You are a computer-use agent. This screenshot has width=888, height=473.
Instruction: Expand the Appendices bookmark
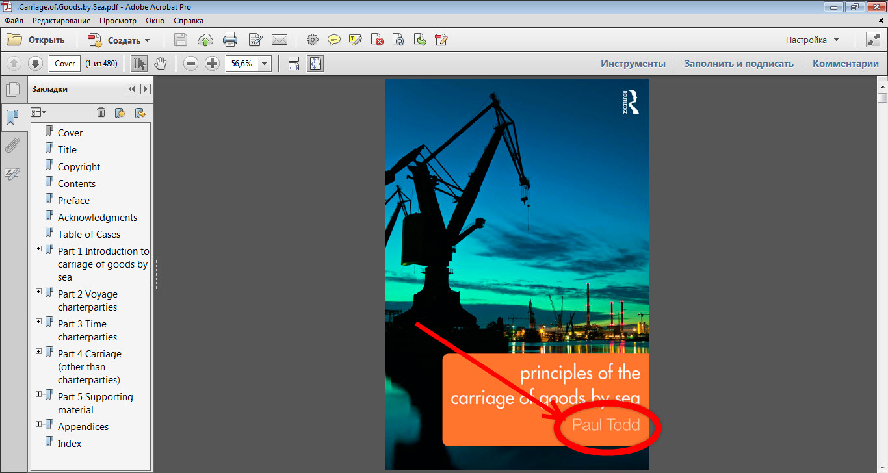point(39,424)
